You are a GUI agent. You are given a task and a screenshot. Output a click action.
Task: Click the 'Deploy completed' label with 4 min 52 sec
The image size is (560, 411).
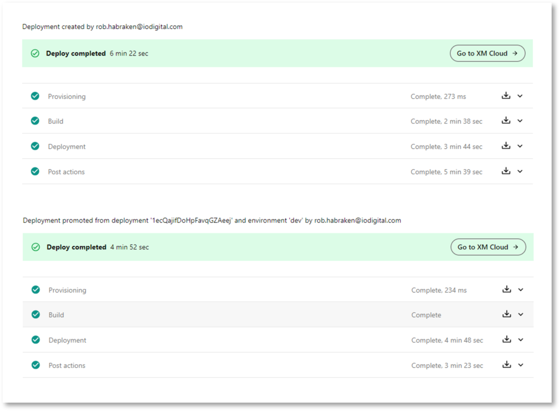point(77,247)
